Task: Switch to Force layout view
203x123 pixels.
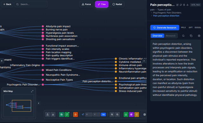Action: (86, 4)
